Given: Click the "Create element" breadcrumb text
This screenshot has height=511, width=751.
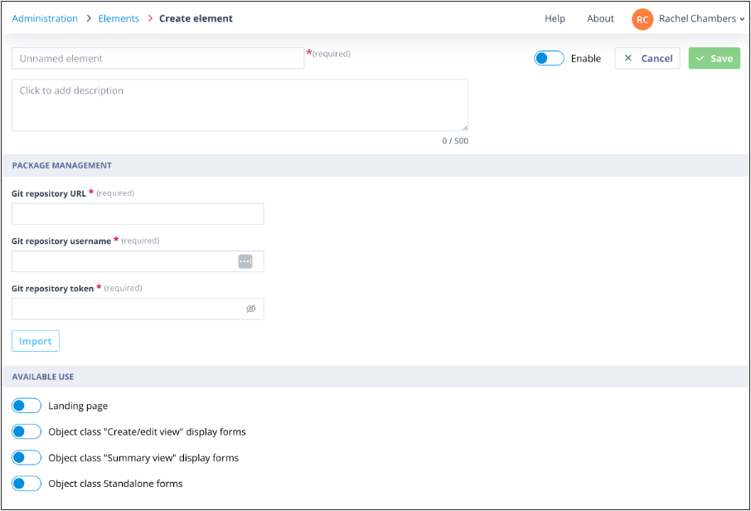Looking at the screenshot, I should [x=196, y=19].
